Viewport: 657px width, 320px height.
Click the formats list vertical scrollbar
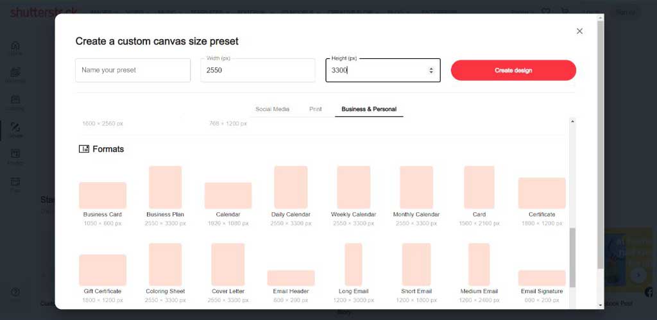[x=572, y=257]
